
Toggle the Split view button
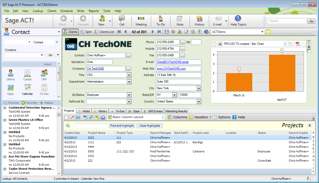(x=86, y=32)
